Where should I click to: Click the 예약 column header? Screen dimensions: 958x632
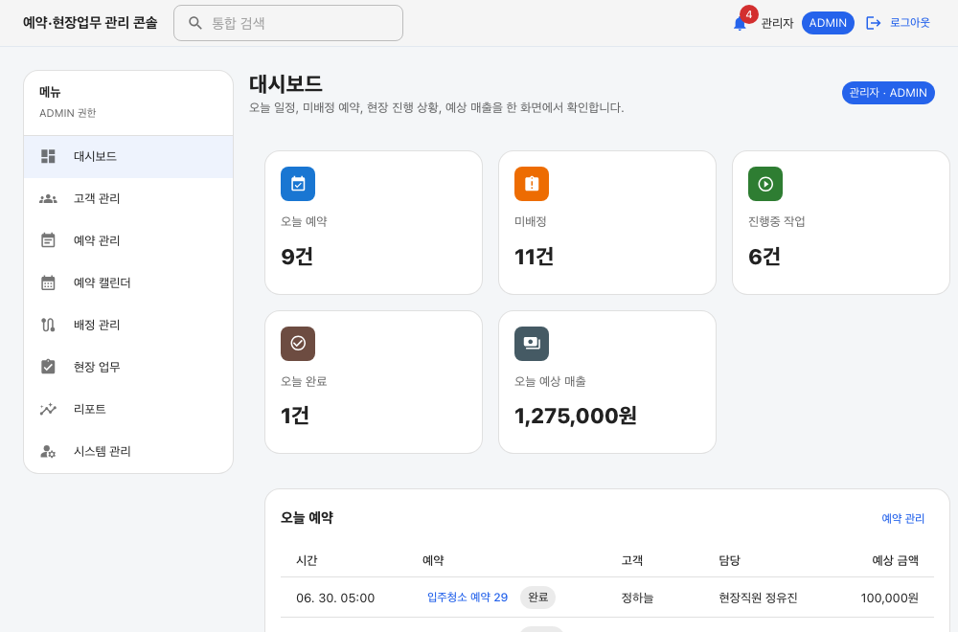pos(433,560)
